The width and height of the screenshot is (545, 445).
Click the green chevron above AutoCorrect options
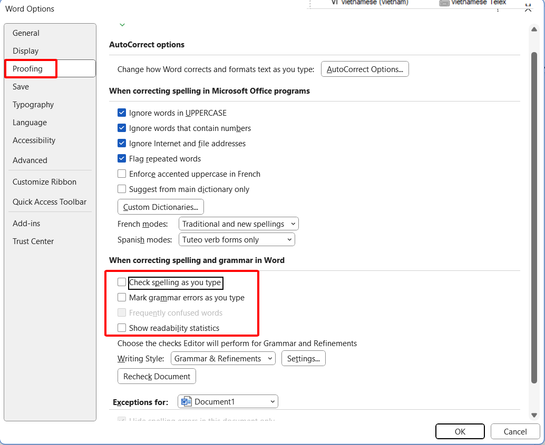point(122,25)
